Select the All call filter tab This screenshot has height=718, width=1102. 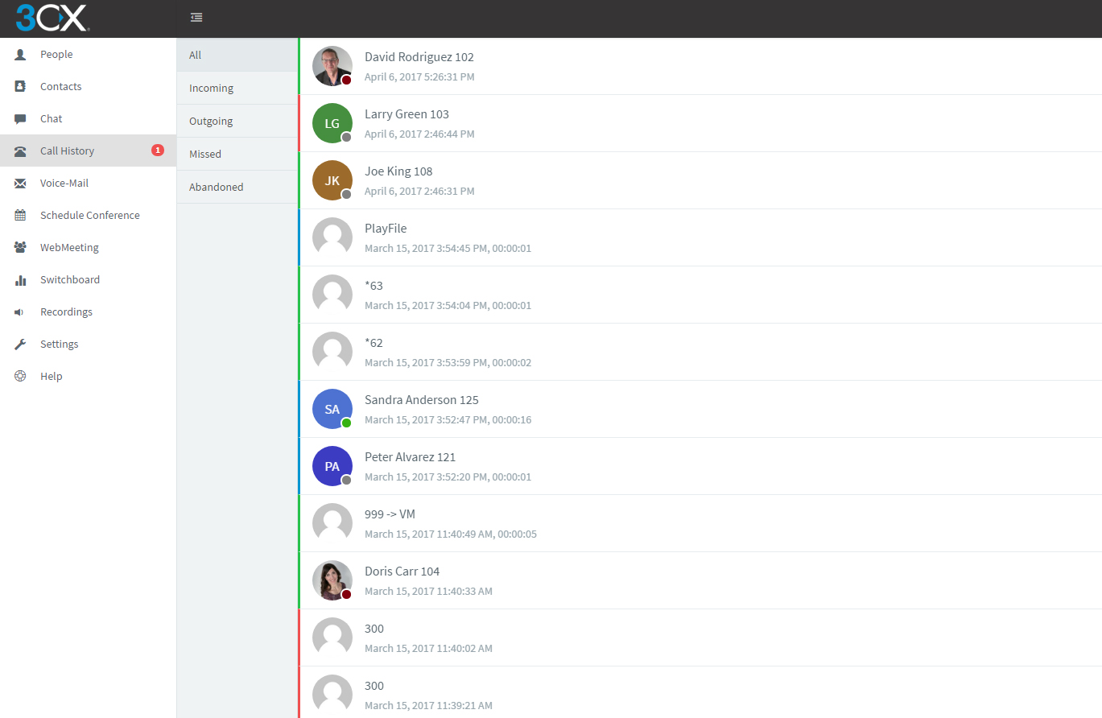[x=237, y=55]
